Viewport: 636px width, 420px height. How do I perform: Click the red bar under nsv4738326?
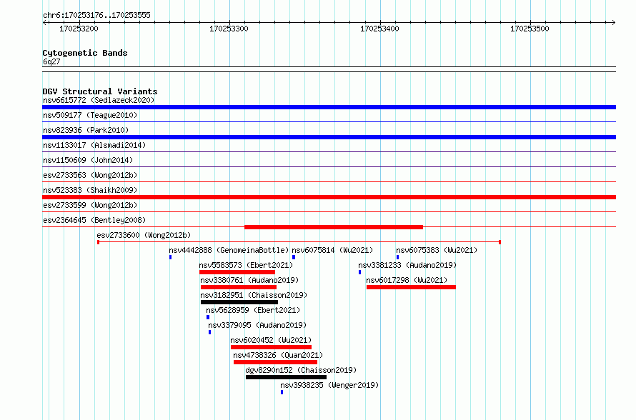click(x=275, y=362)
